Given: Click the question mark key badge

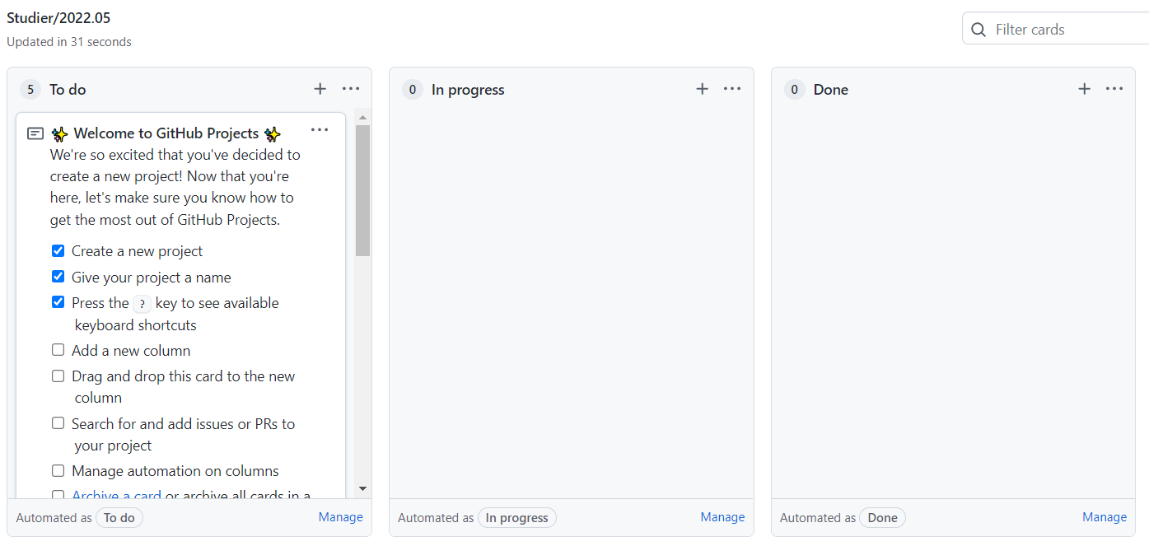Looking at the screenshot, I should tap(142, 304).
